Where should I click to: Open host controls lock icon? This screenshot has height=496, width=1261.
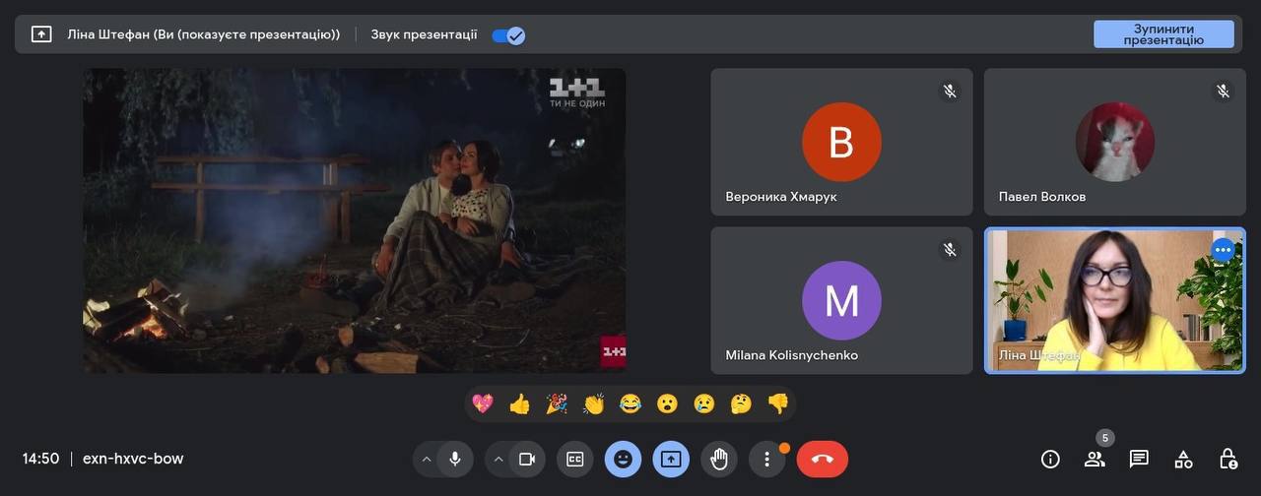coord(1228,459)
